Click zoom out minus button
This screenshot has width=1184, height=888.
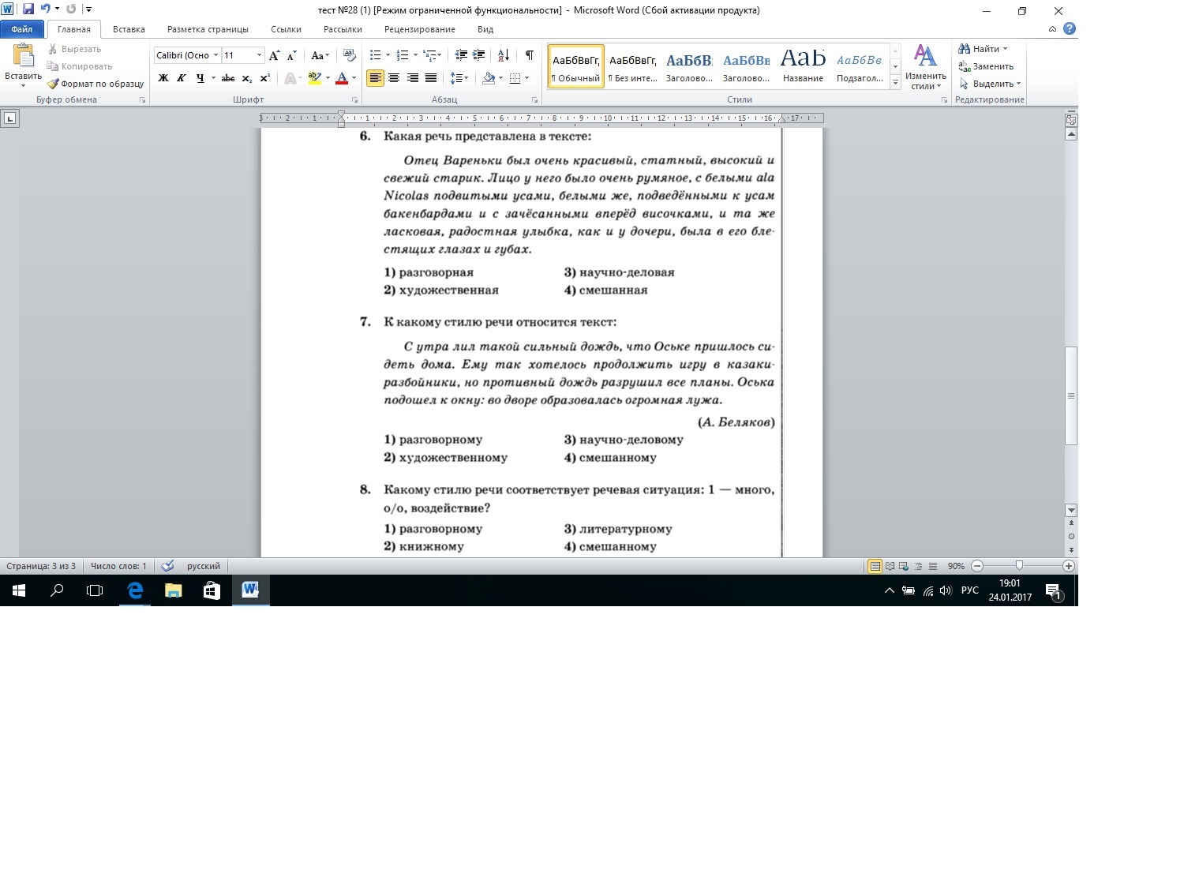977,566
